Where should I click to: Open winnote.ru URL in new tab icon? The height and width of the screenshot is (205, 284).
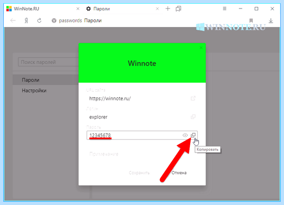pos(193,98)
